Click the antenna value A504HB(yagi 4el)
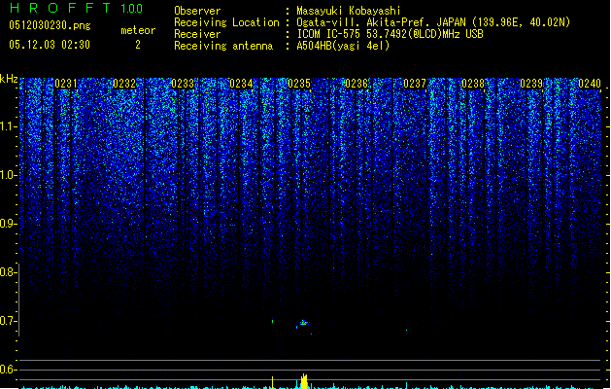The height and width of the screenshot is (389, 611). pos(343,46)
